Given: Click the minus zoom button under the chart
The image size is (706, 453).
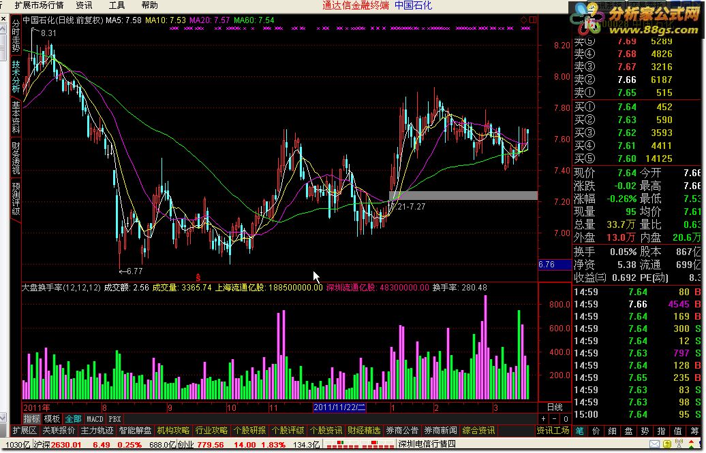Looking at the screenshot, I should (x=555, y=419).
